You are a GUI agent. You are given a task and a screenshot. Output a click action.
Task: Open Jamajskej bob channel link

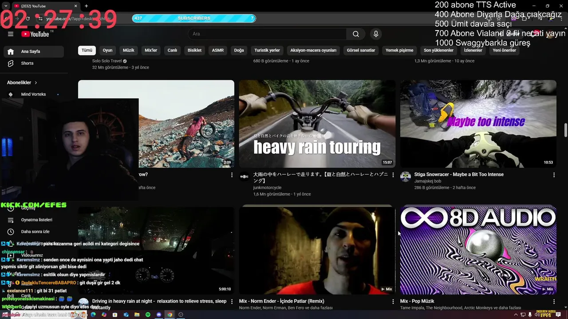[x=428, y=181]
